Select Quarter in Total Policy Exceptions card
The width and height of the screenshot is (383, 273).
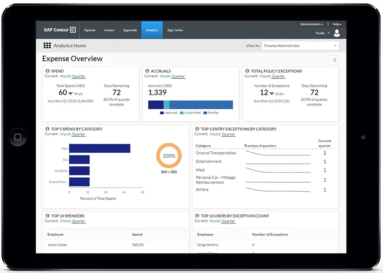[x=278, y=76]
